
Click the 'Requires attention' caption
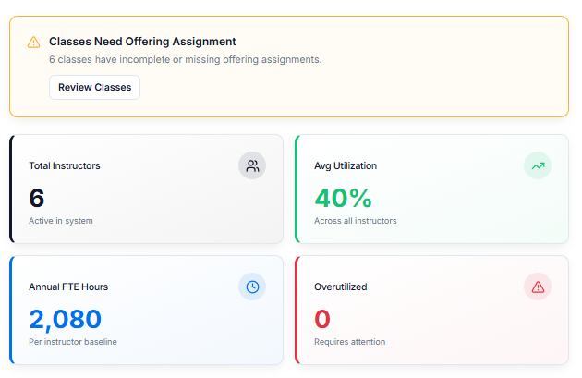(x=349, y=342)
